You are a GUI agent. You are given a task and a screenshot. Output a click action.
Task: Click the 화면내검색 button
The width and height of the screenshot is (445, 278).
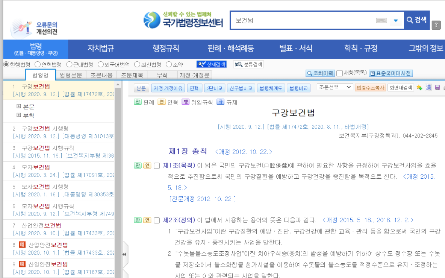[401, 87]
